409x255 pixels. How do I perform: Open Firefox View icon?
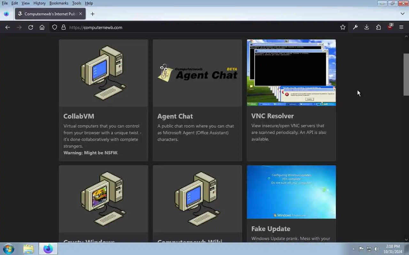point(6,14)
